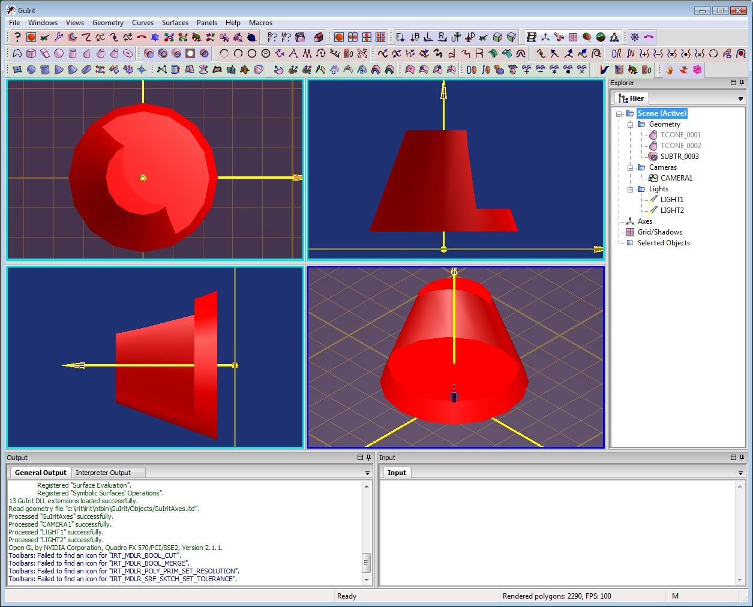Click 'Rendered polygons: 2290, FPS: 100' status text
This screenshot has height=607, width=753.
[557, 596]
